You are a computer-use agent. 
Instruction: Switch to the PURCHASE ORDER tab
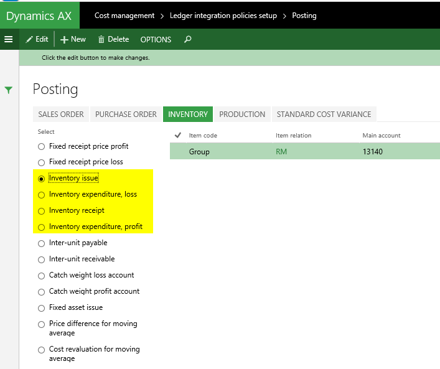(x=126, y=114)
